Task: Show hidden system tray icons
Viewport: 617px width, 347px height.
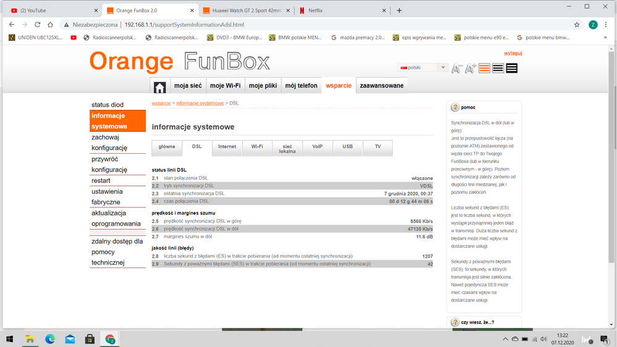Action: 504,339
